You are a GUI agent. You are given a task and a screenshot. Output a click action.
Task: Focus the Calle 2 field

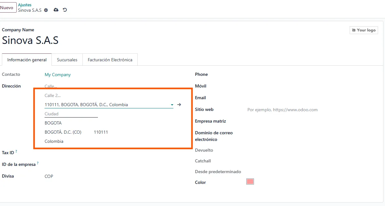(x=109, y=95)
